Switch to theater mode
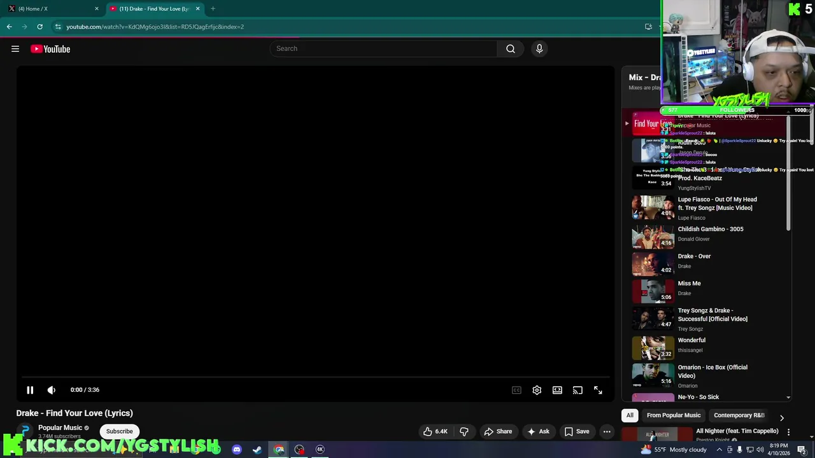This screenshot has width=815, height=458. (557, 390)
